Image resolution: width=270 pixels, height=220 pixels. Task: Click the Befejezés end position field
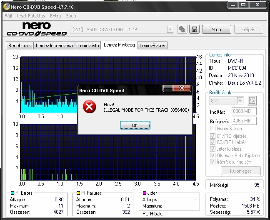click(x=244, y=121)
